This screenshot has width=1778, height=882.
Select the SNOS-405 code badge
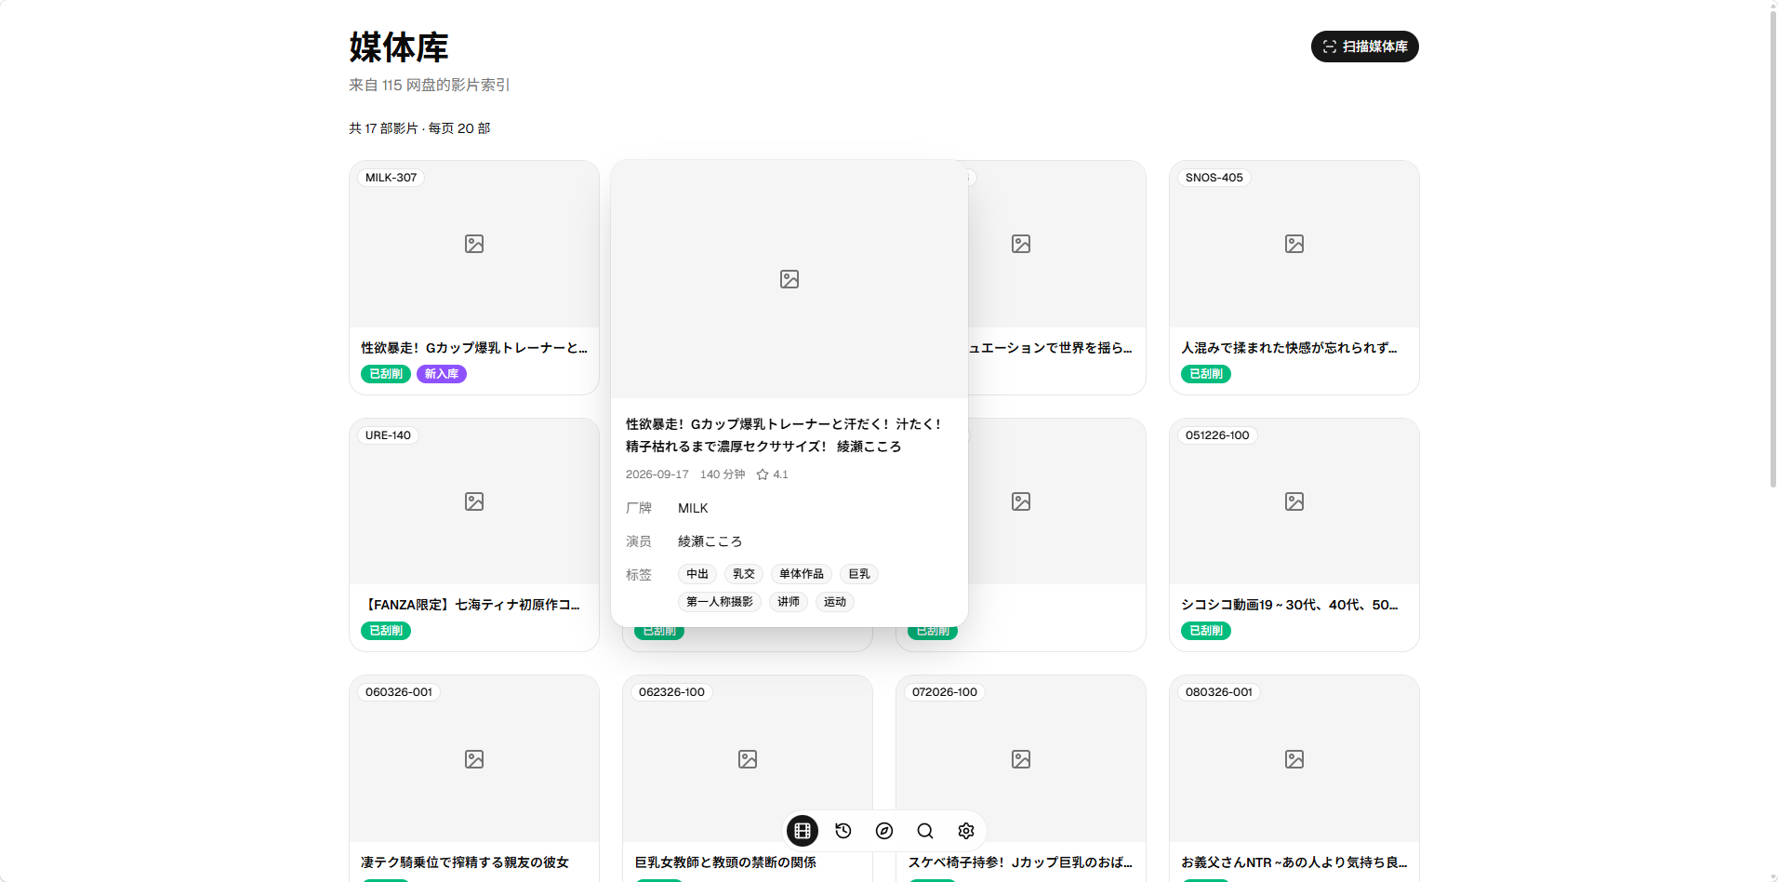[x=1214, y=178]
